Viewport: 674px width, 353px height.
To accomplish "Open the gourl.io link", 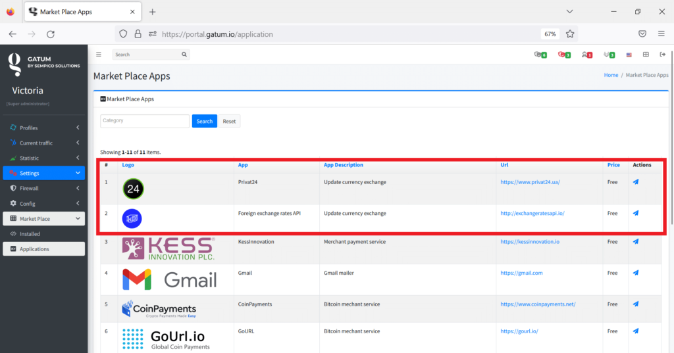I will tap(519, 331).
